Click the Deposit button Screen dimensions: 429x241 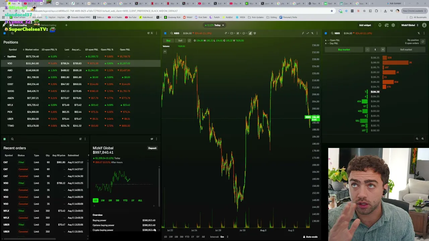coord(152,148)
